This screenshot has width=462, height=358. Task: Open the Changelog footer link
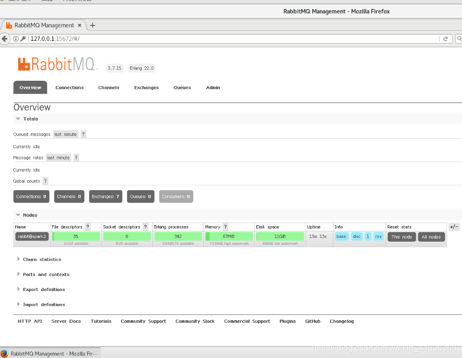pos(342,321)
